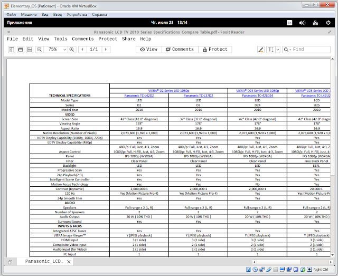This screenshot has height=276, width=338.
Task: Open Panasonic TC-L42D2 link
Action: click(139, 96)
